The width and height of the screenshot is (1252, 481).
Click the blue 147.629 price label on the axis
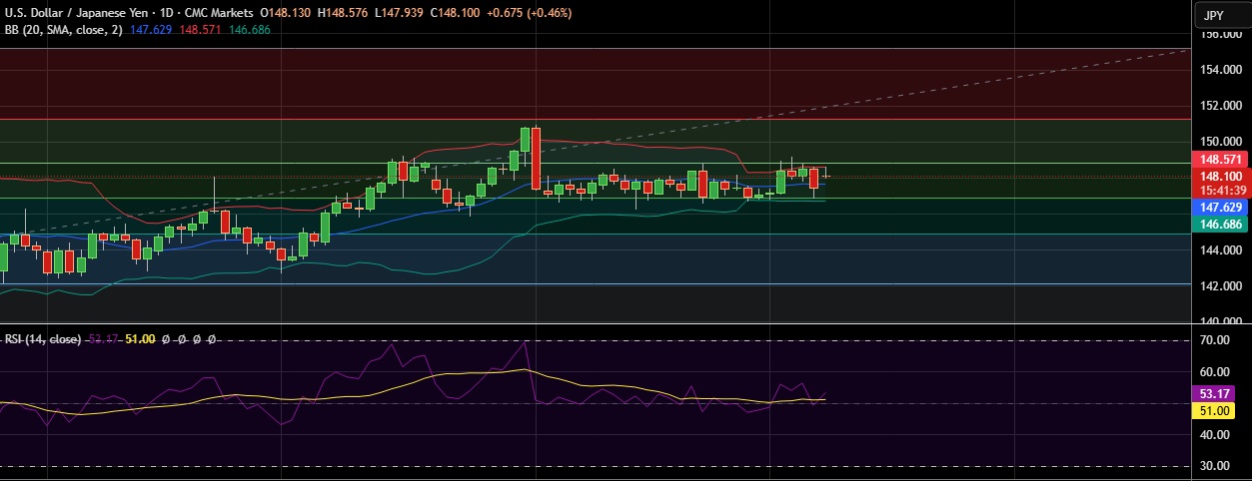coord(1220,207)
